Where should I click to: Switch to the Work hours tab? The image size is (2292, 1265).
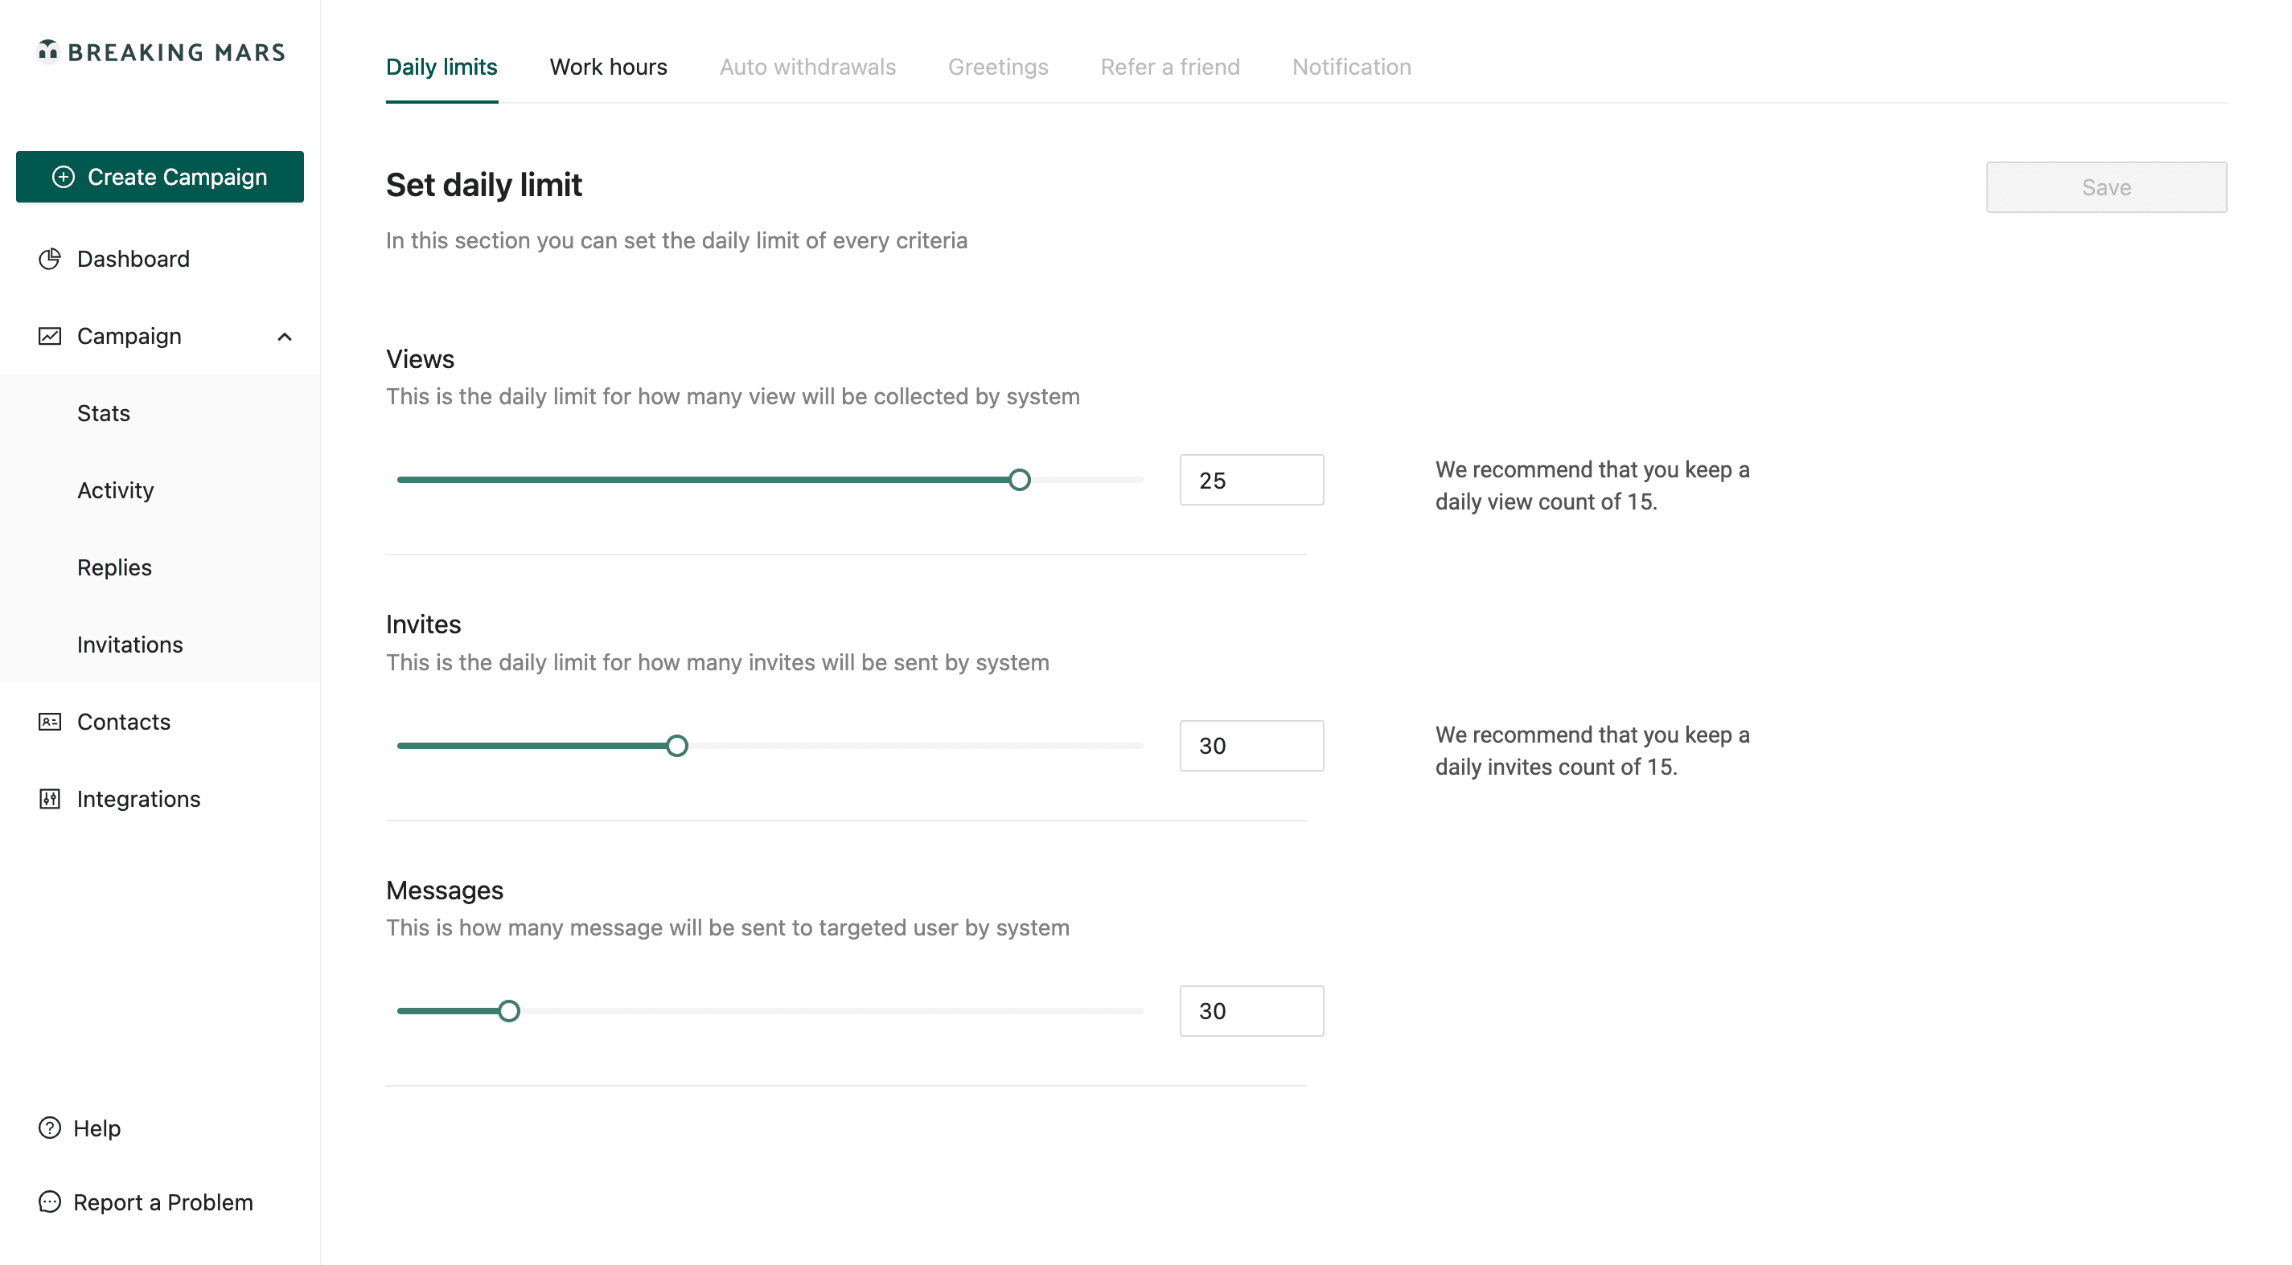609,67
